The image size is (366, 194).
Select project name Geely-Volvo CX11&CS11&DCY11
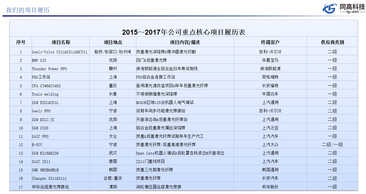pos(59,52)
